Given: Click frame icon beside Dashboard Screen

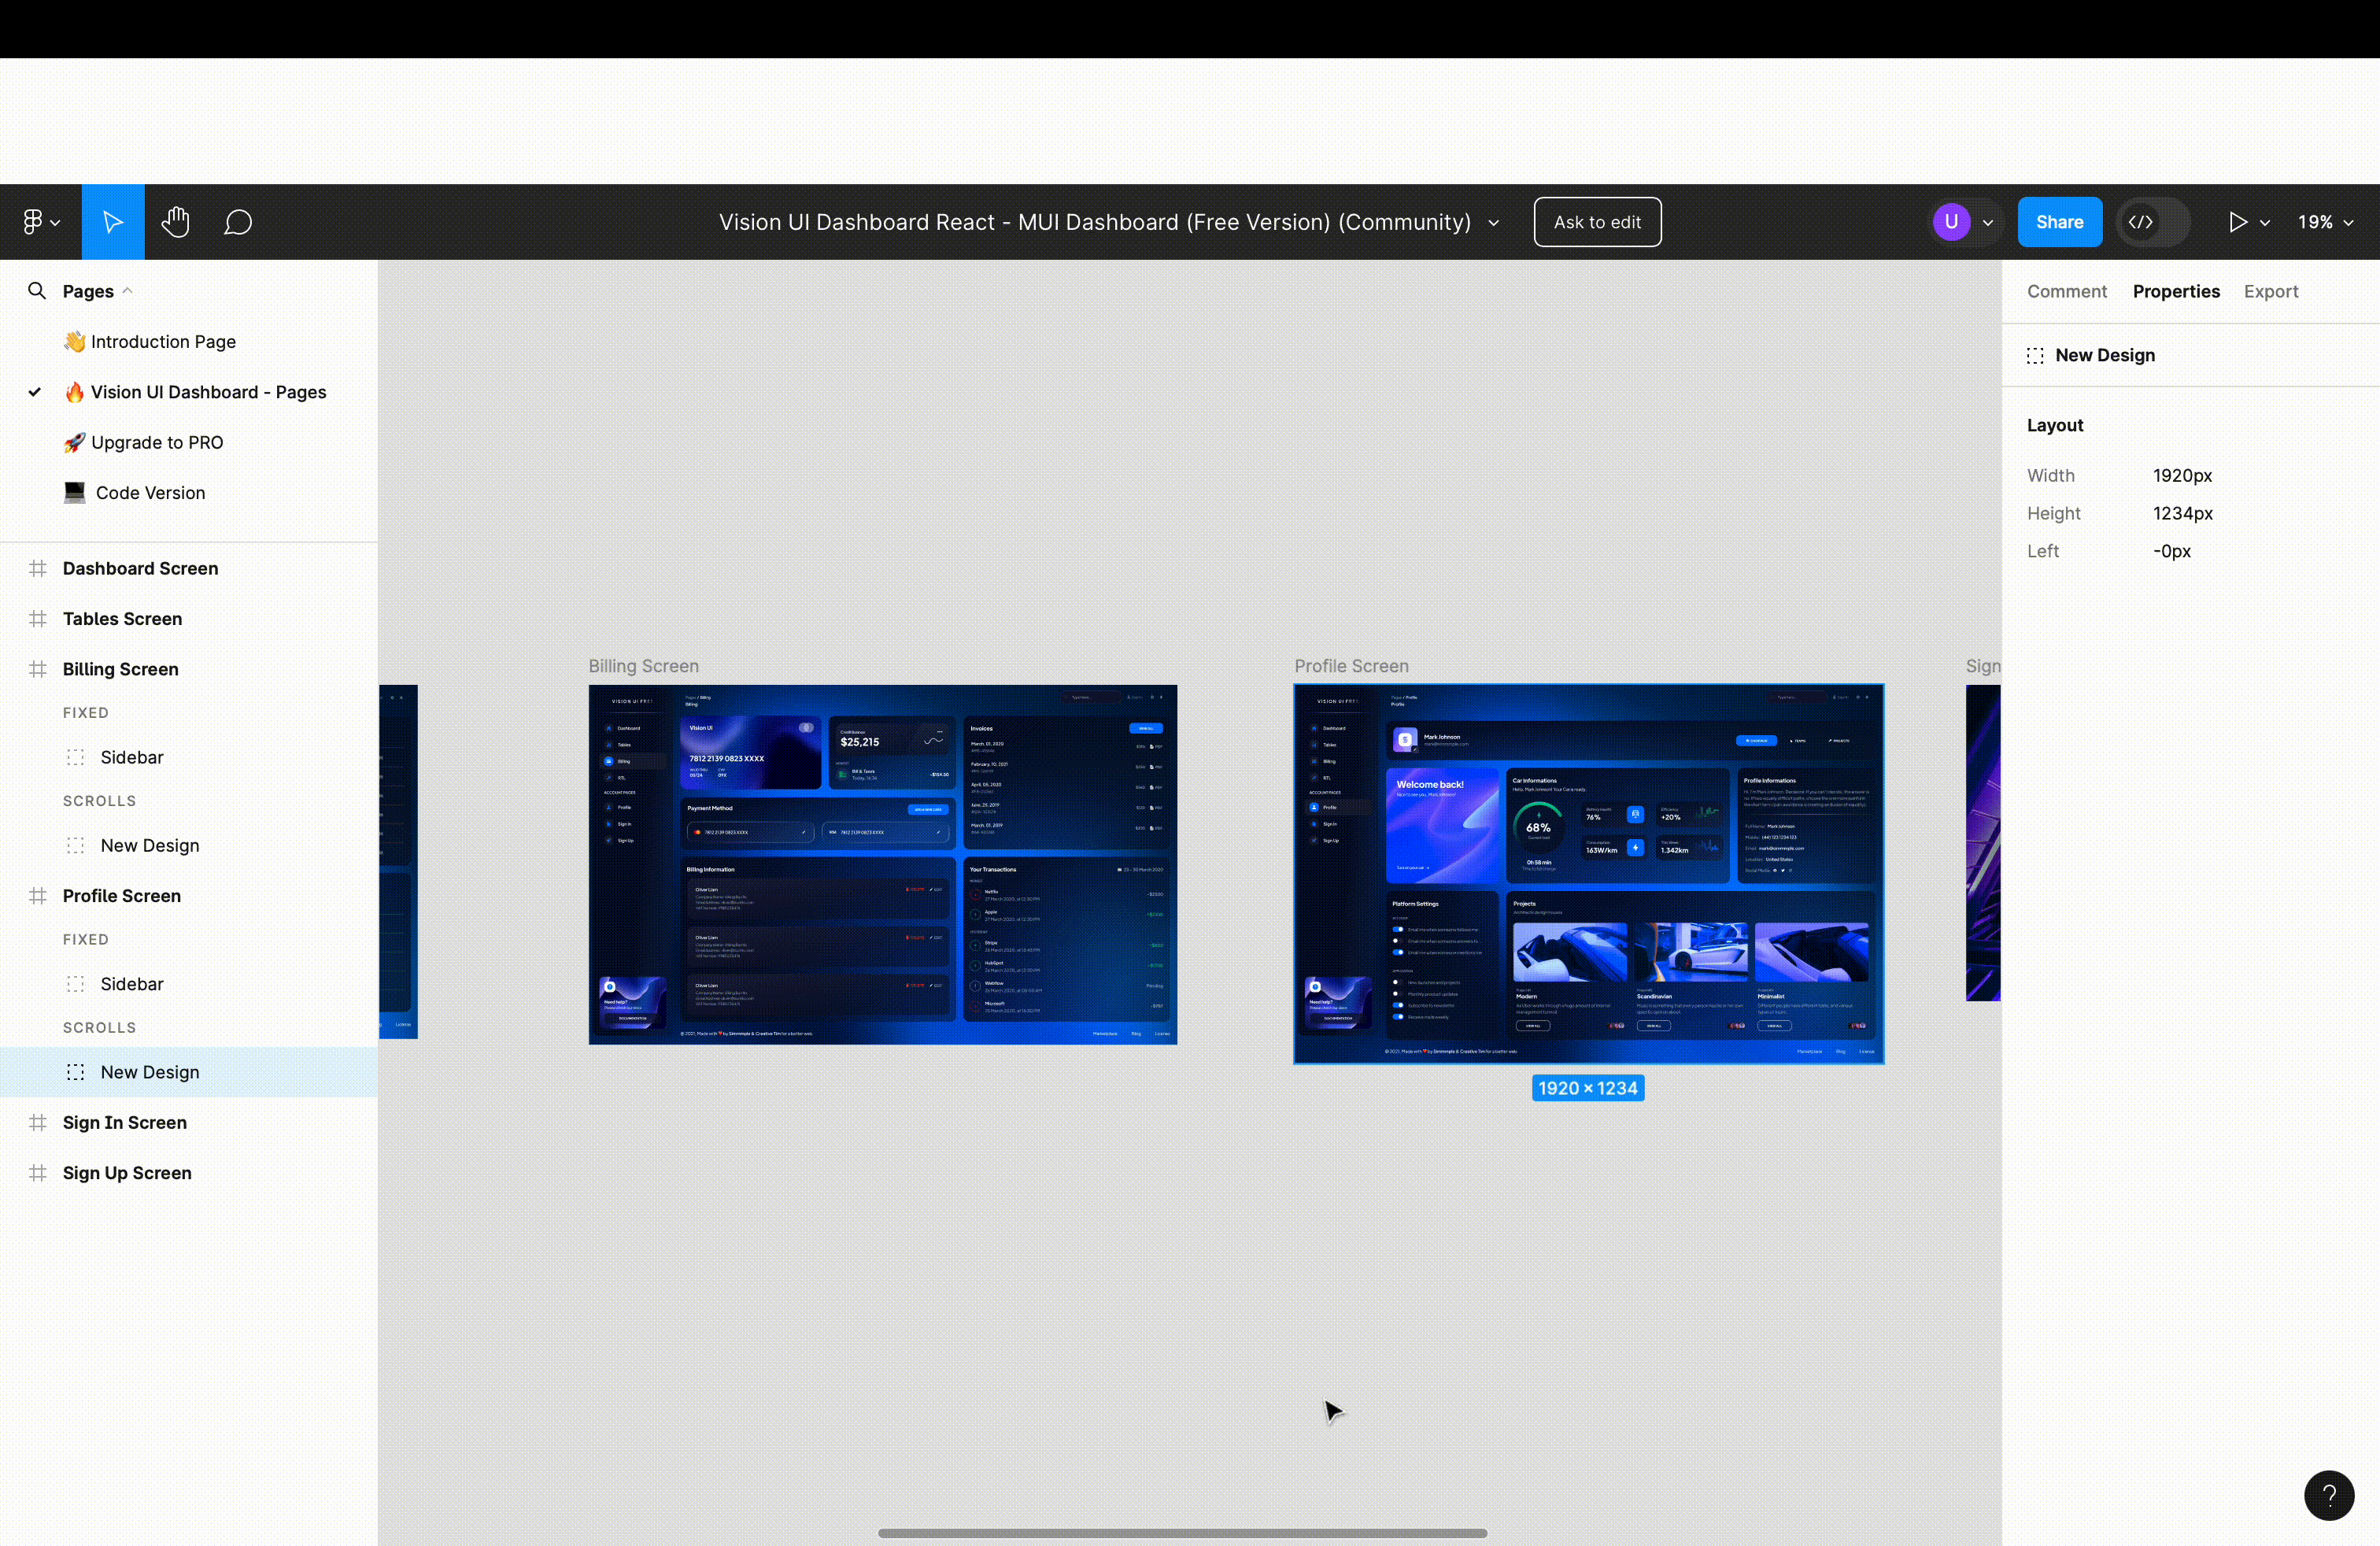Looking at the screenshot, I should [38, 568].
